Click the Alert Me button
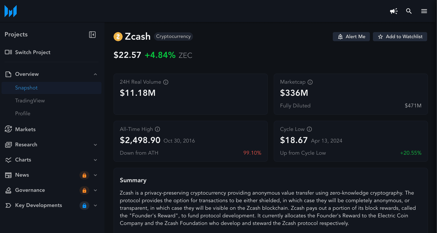The height and width of the screenshot is (233, 437). pyautogui.click(x=351, y=37)
